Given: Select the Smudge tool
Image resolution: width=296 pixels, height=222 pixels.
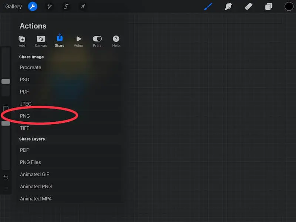Looking at the screenshot, I should (228, 7).
